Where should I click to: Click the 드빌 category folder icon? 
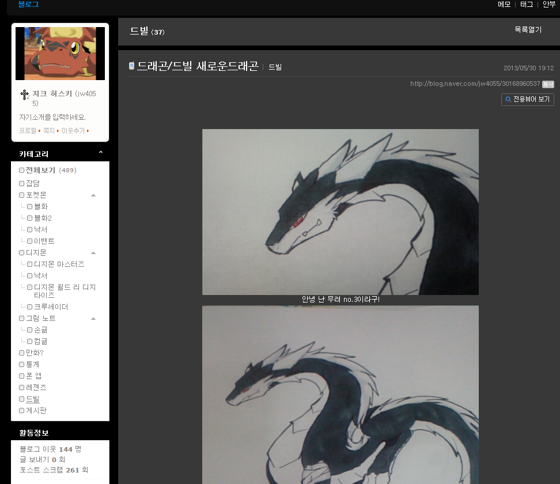22,399
